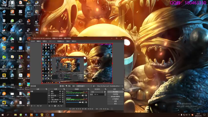Open the Cheat Engine desktop shortcut
The image size is (208, 117).
[29, 14]
